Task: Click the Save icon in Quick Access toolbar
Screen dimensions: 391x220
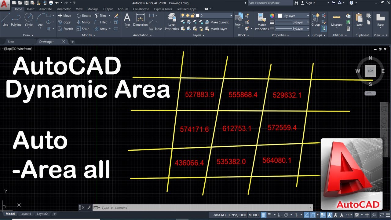Action: click(27, 3)
